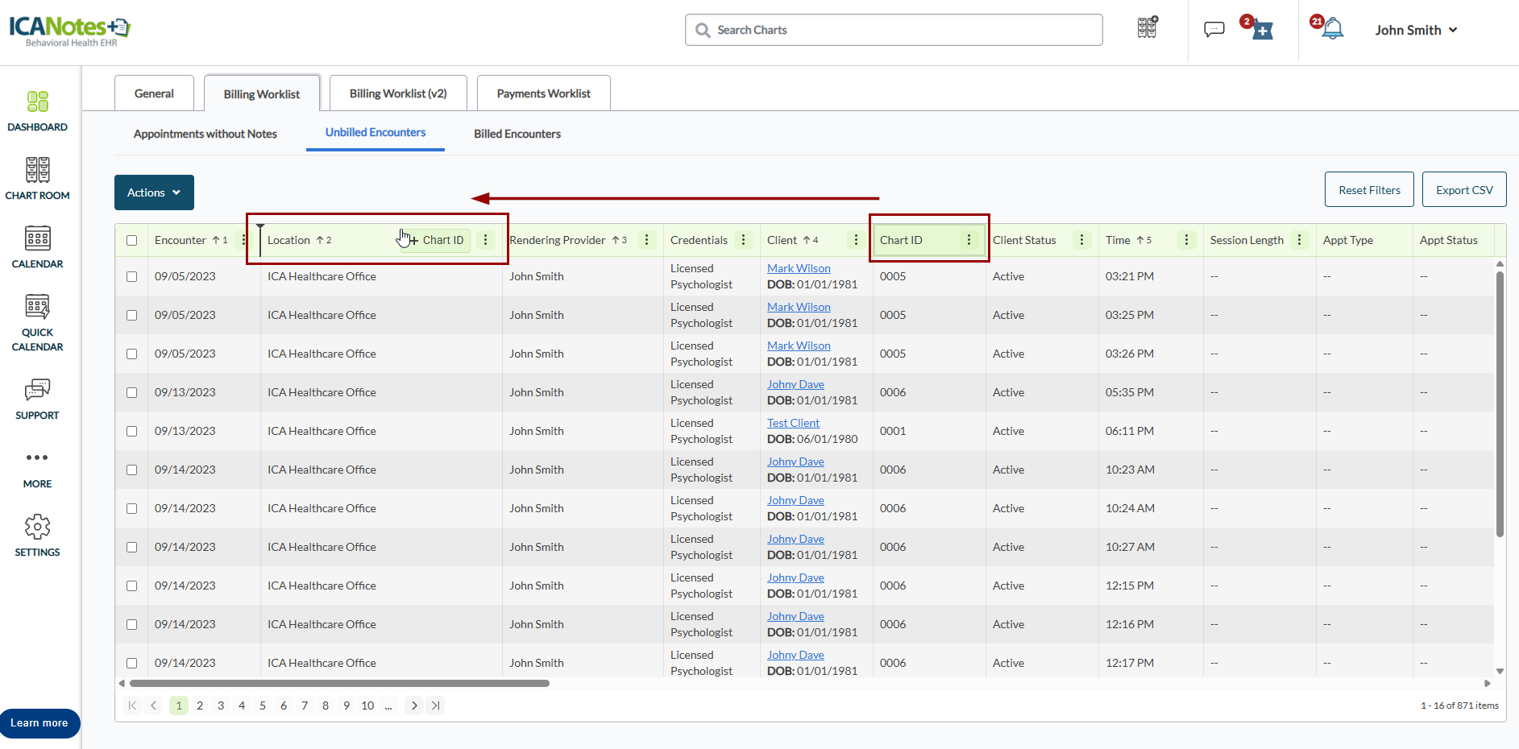
Task: Go to next page of results
Action: [x=414, y=706]
